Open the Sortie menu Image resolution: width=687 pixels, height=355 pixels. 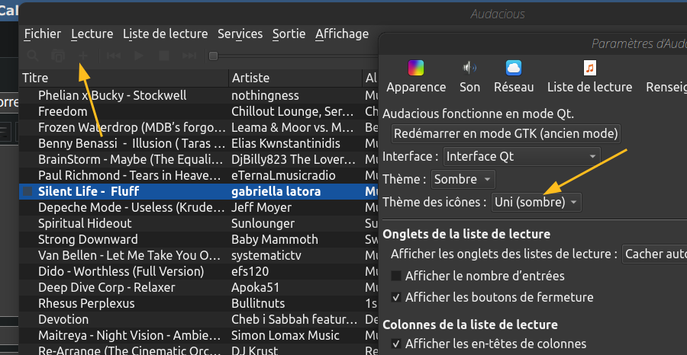point(289,34)
